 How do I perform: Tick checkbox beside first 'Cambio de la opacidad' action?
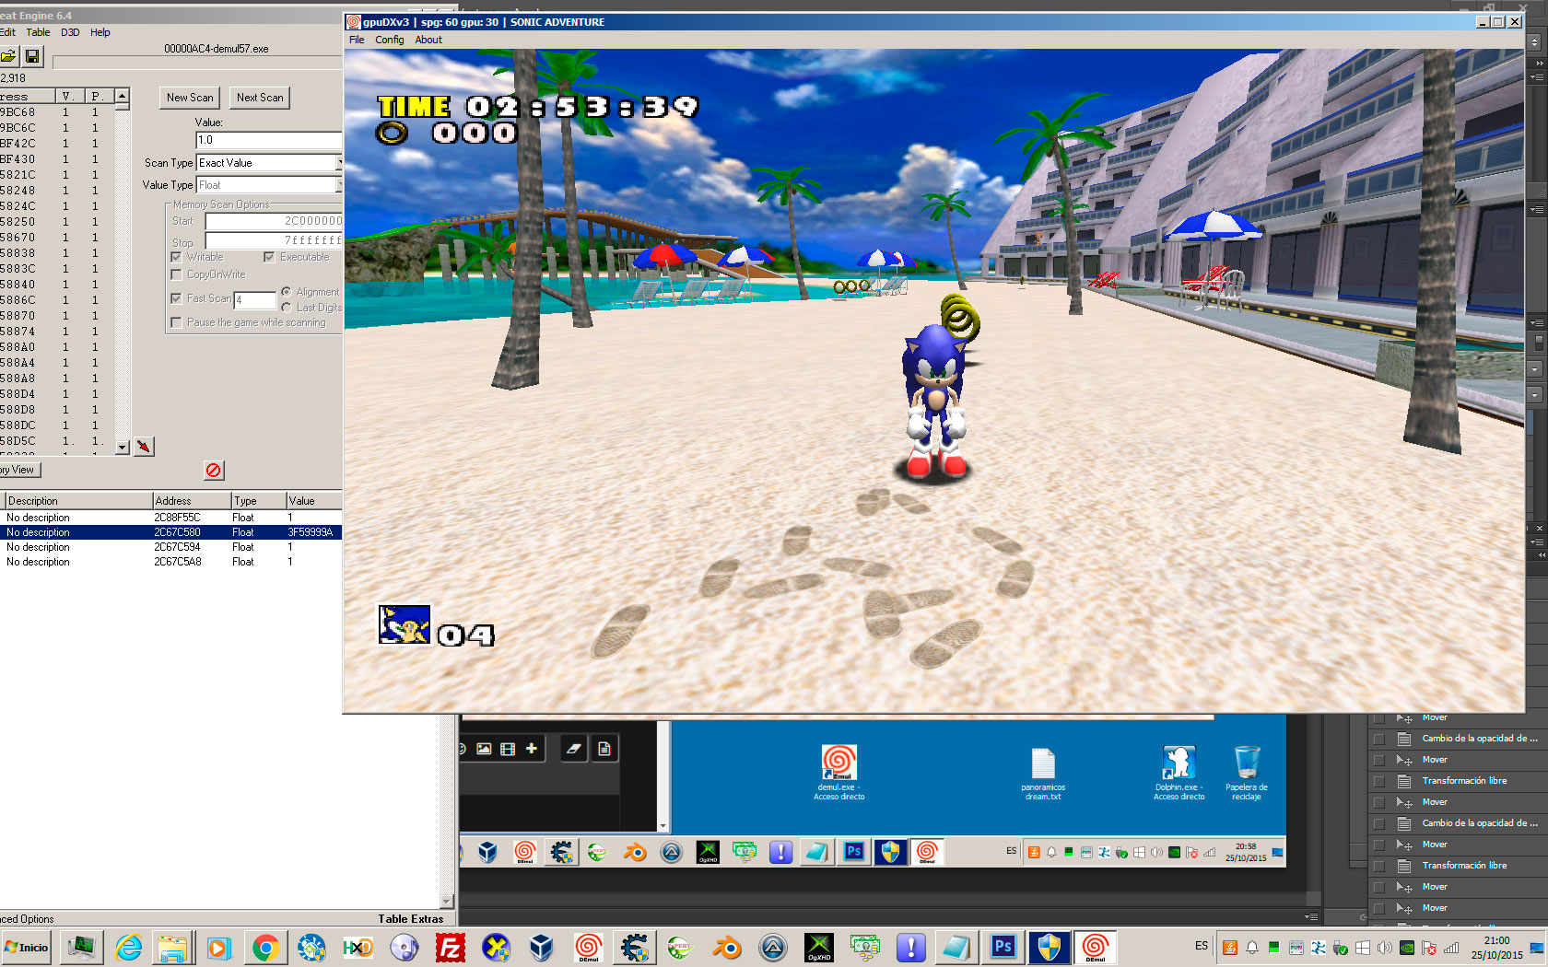point(1378,739)
